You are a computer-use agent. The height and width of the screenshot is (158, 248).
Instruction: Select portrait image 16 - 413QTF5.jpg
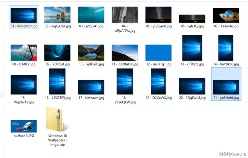point(57,82)
